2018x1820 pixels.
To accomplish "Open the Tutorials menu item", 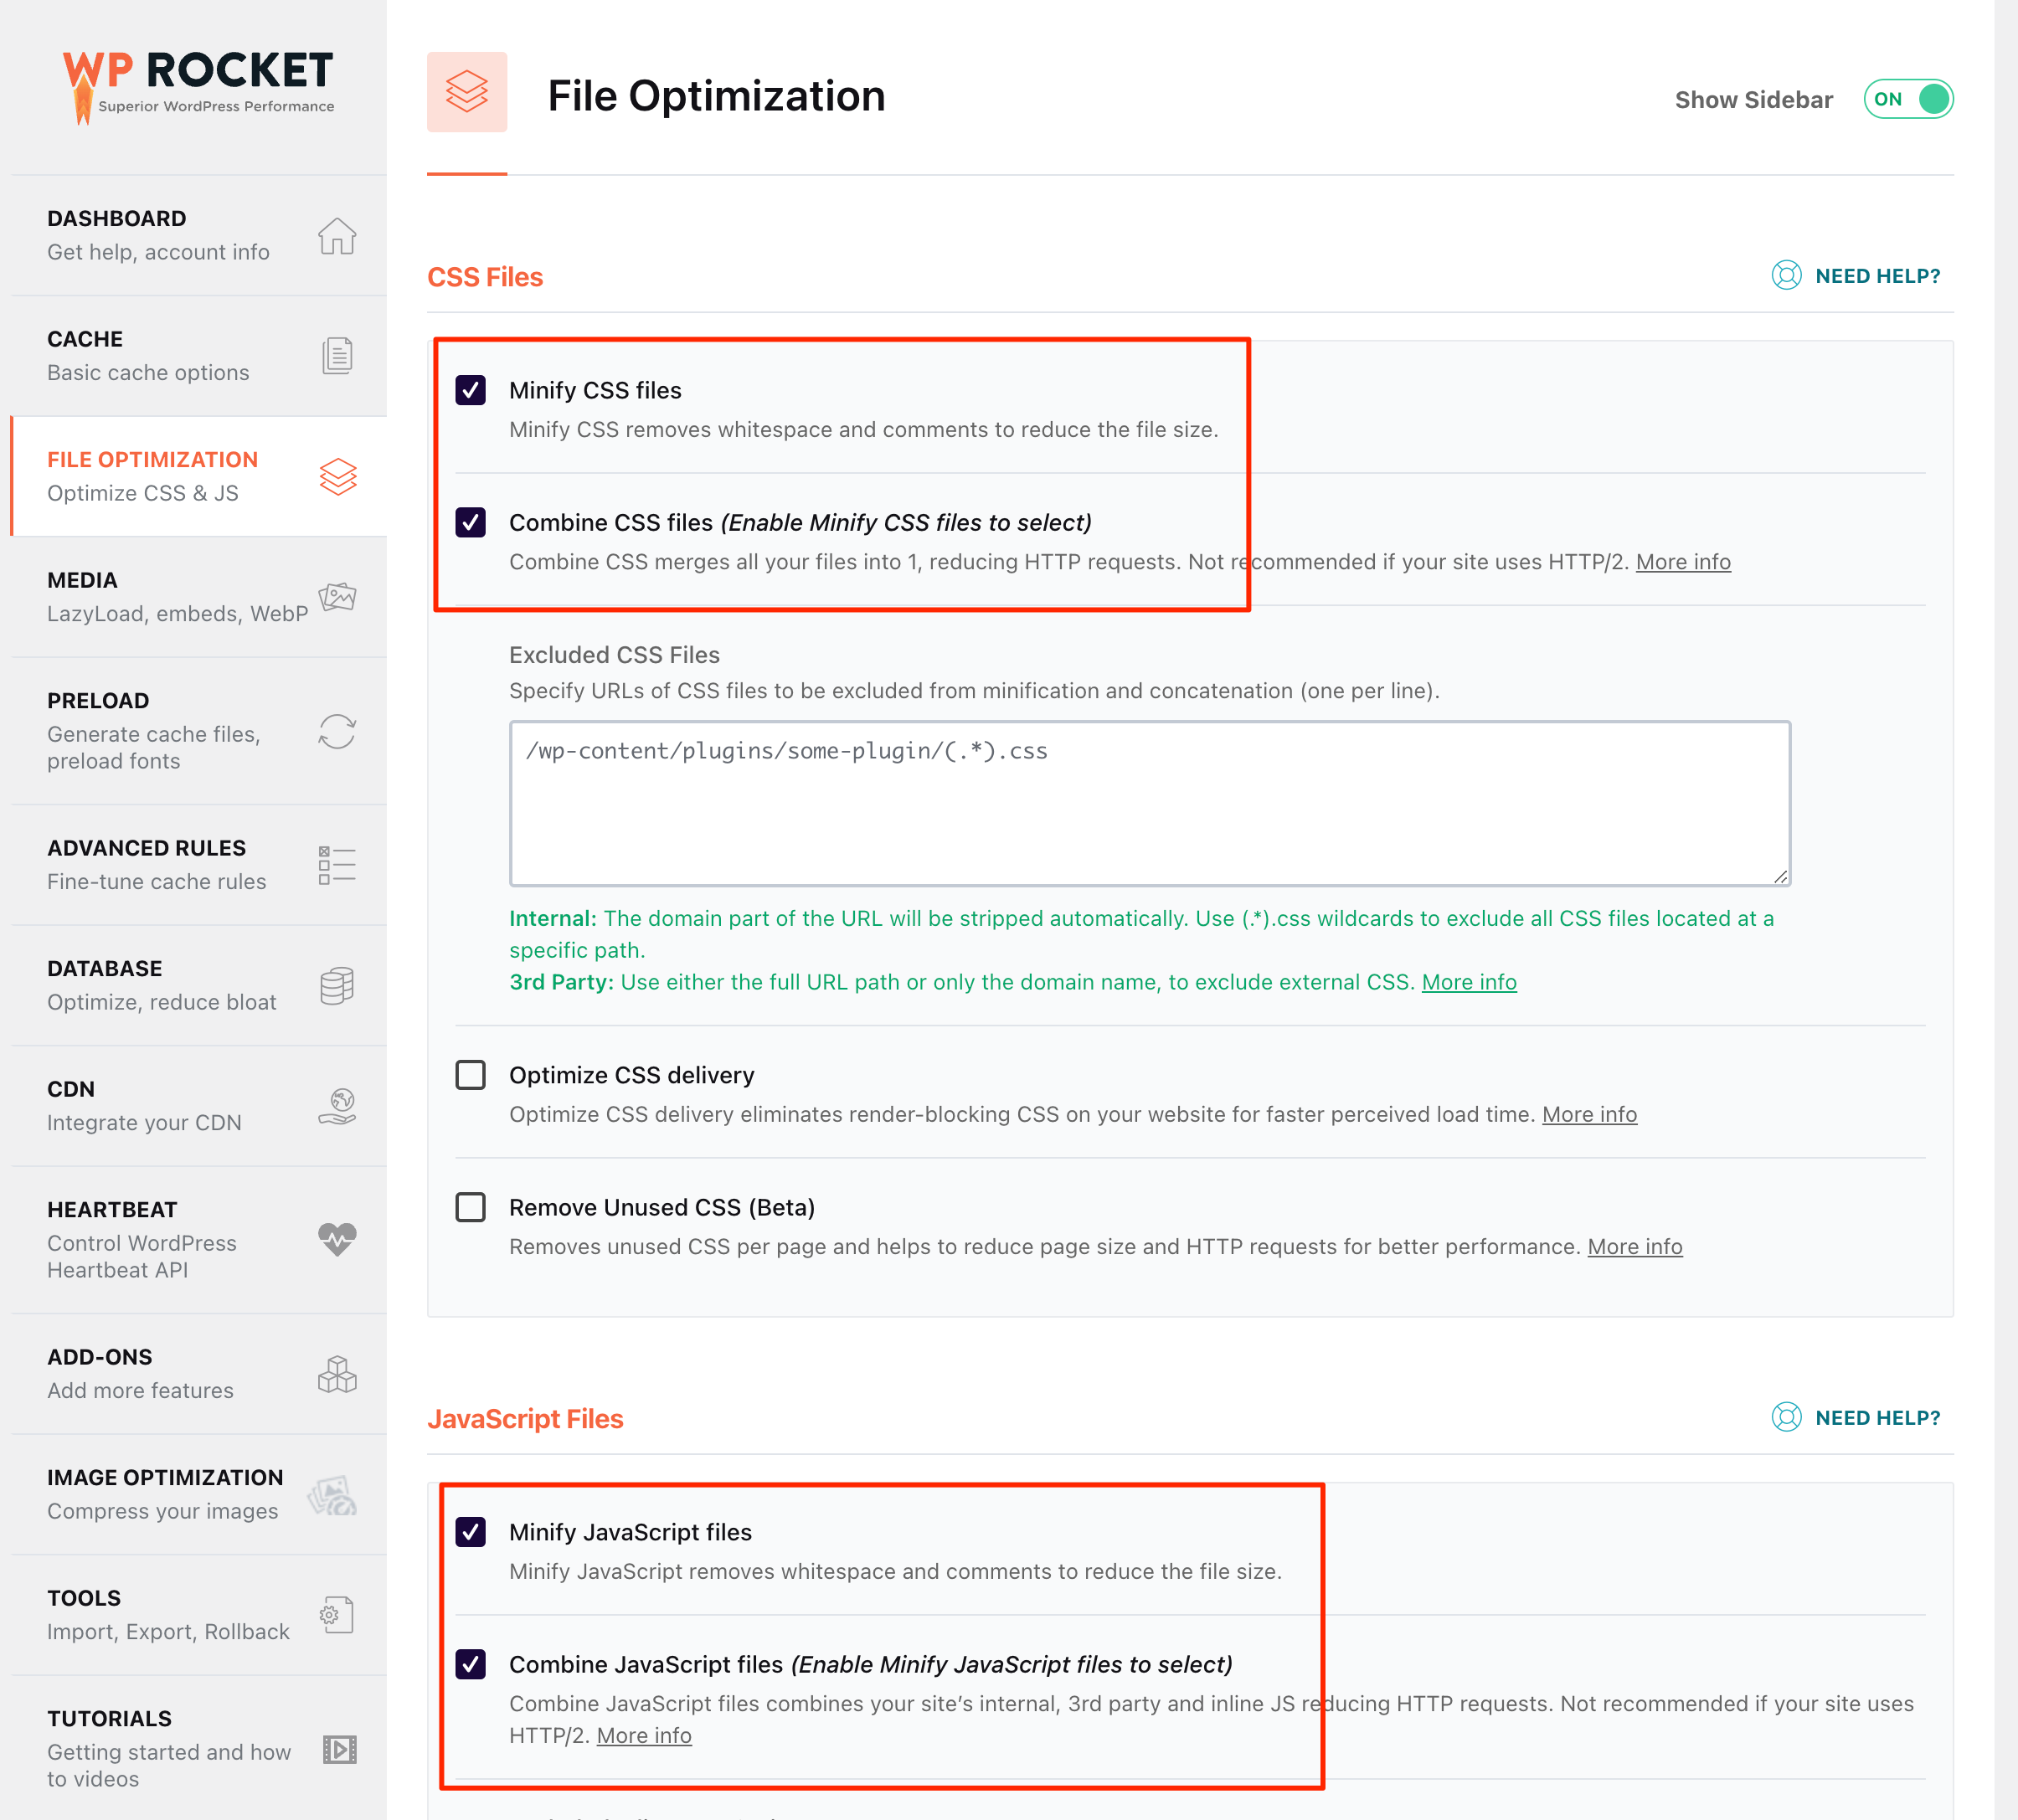I will (x=199, y=1749).
